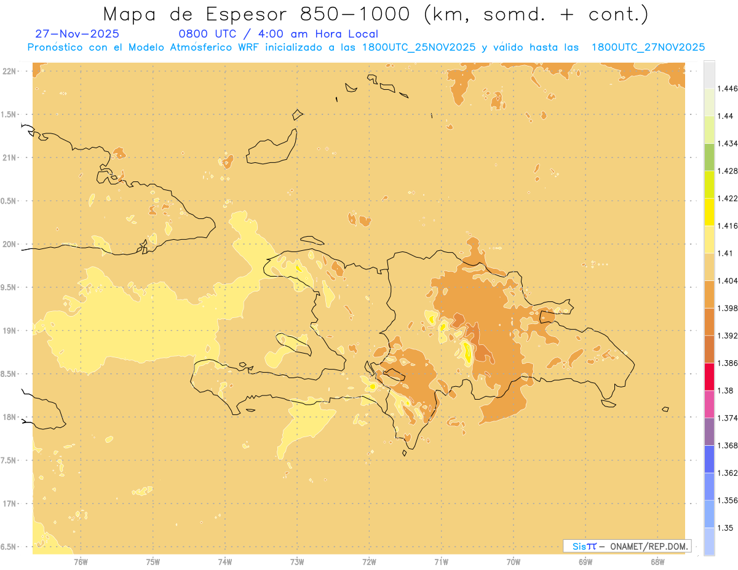Click the 75W longitude axis label
Viewport: 738px width, 570px height.
point(153,561)
